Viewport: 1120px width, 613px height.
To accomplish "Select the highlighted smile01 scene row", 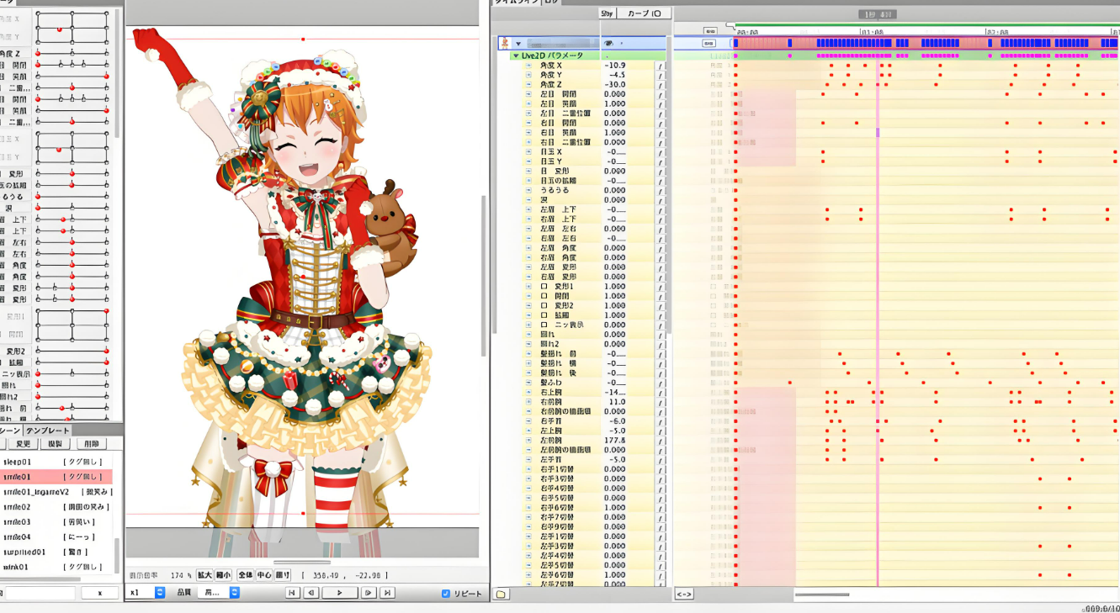I will (56, 477).
